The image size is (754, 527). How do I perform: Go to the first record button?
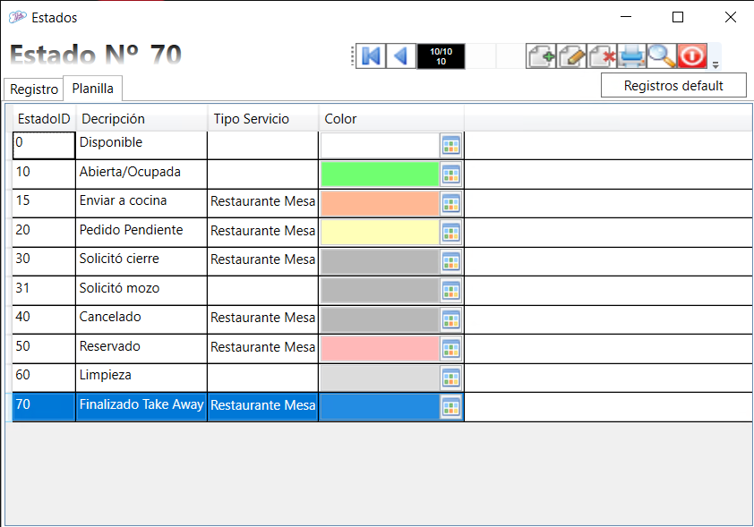tap(371, 55)
